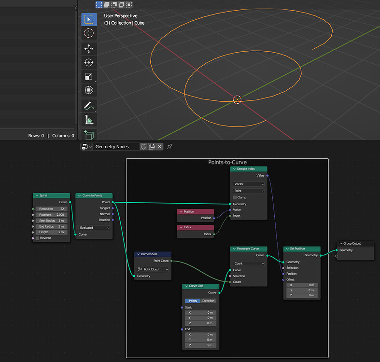Toggle fake user shield icon

click(x=143, y=147)
